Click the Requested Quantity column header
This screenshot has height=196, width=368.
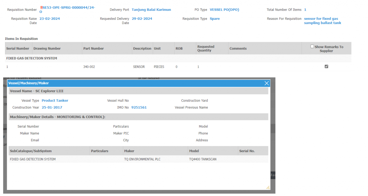click(206, 49)
